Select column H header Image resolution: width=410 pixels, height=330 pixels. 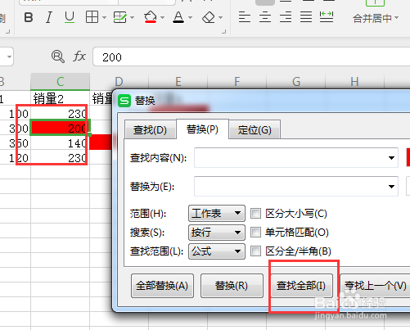click(354, 81)
